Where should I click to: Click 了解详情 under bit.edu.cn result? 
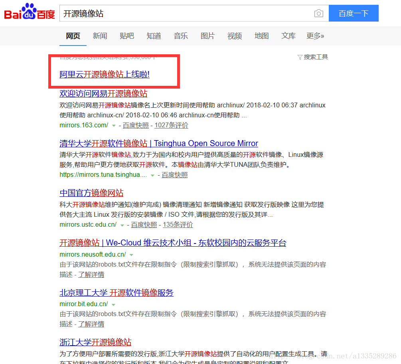(x=91, y=324)
